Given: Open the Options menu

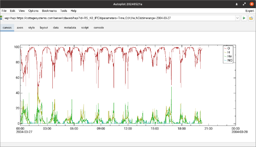Looking at the screenshot, I should [33, 11].
